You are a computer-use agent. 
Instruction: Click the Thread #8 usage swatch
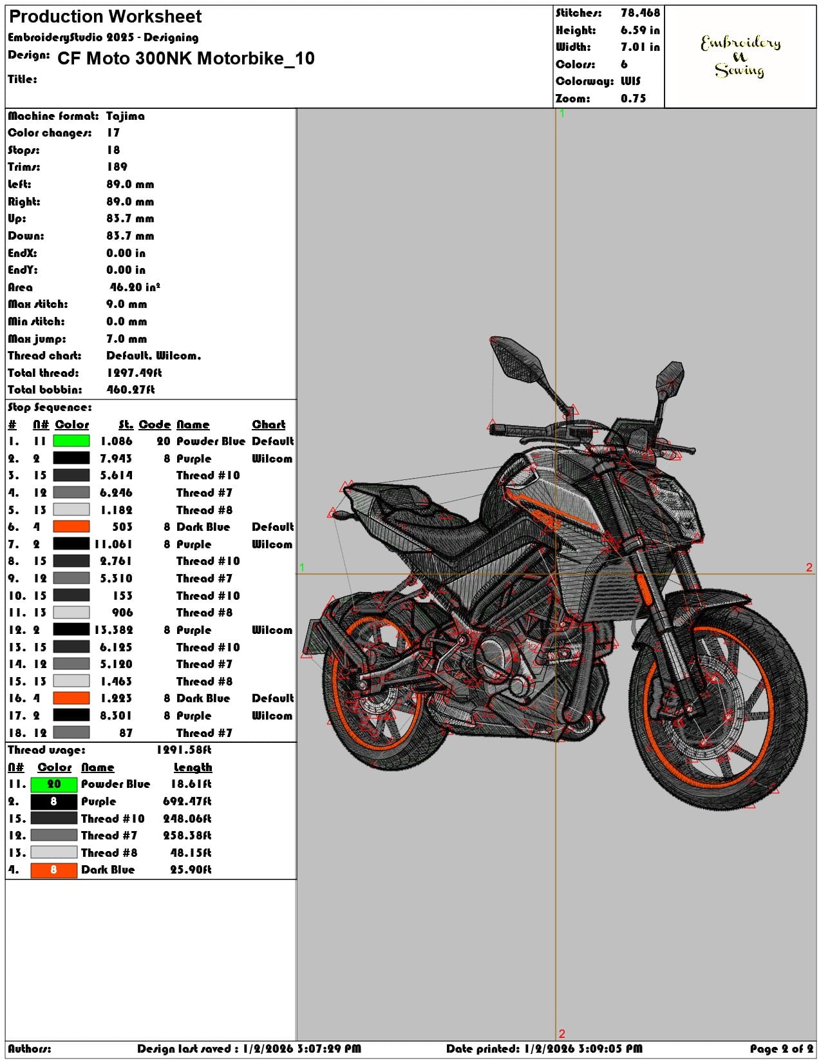click(x=54, y=853)
